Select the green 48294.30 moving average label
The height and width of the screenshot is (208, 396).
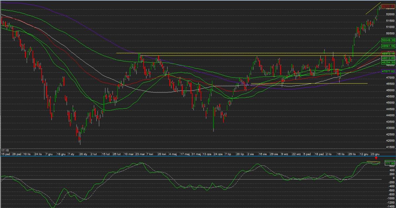point(388,62)
